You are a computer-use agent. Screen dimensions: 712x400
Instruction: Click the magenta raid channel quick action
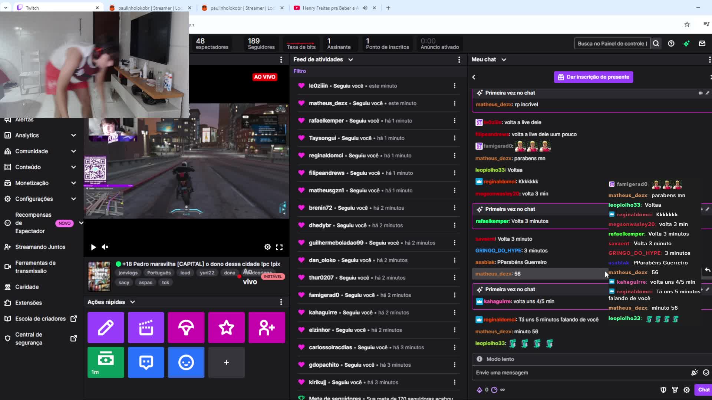tap(186, 327)
